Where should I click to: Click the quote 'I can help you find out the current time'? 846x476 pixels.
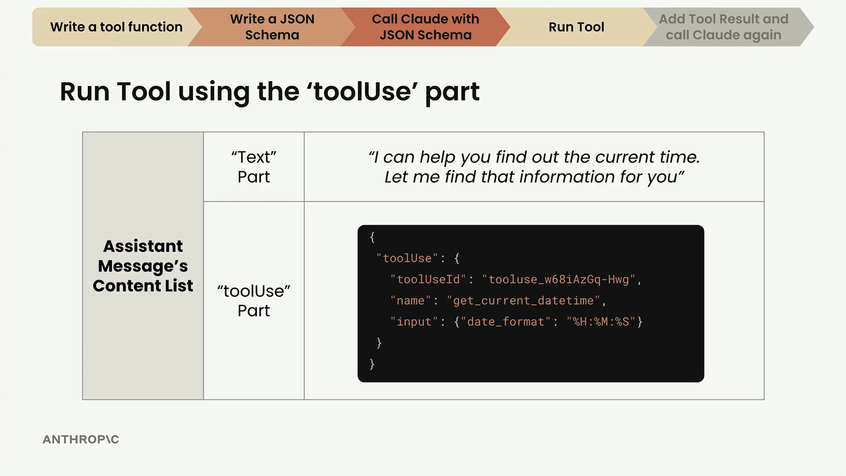(534, 157)
